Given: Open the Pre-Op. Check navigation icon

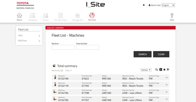Looking at the screenshot, I should point(61,16).
